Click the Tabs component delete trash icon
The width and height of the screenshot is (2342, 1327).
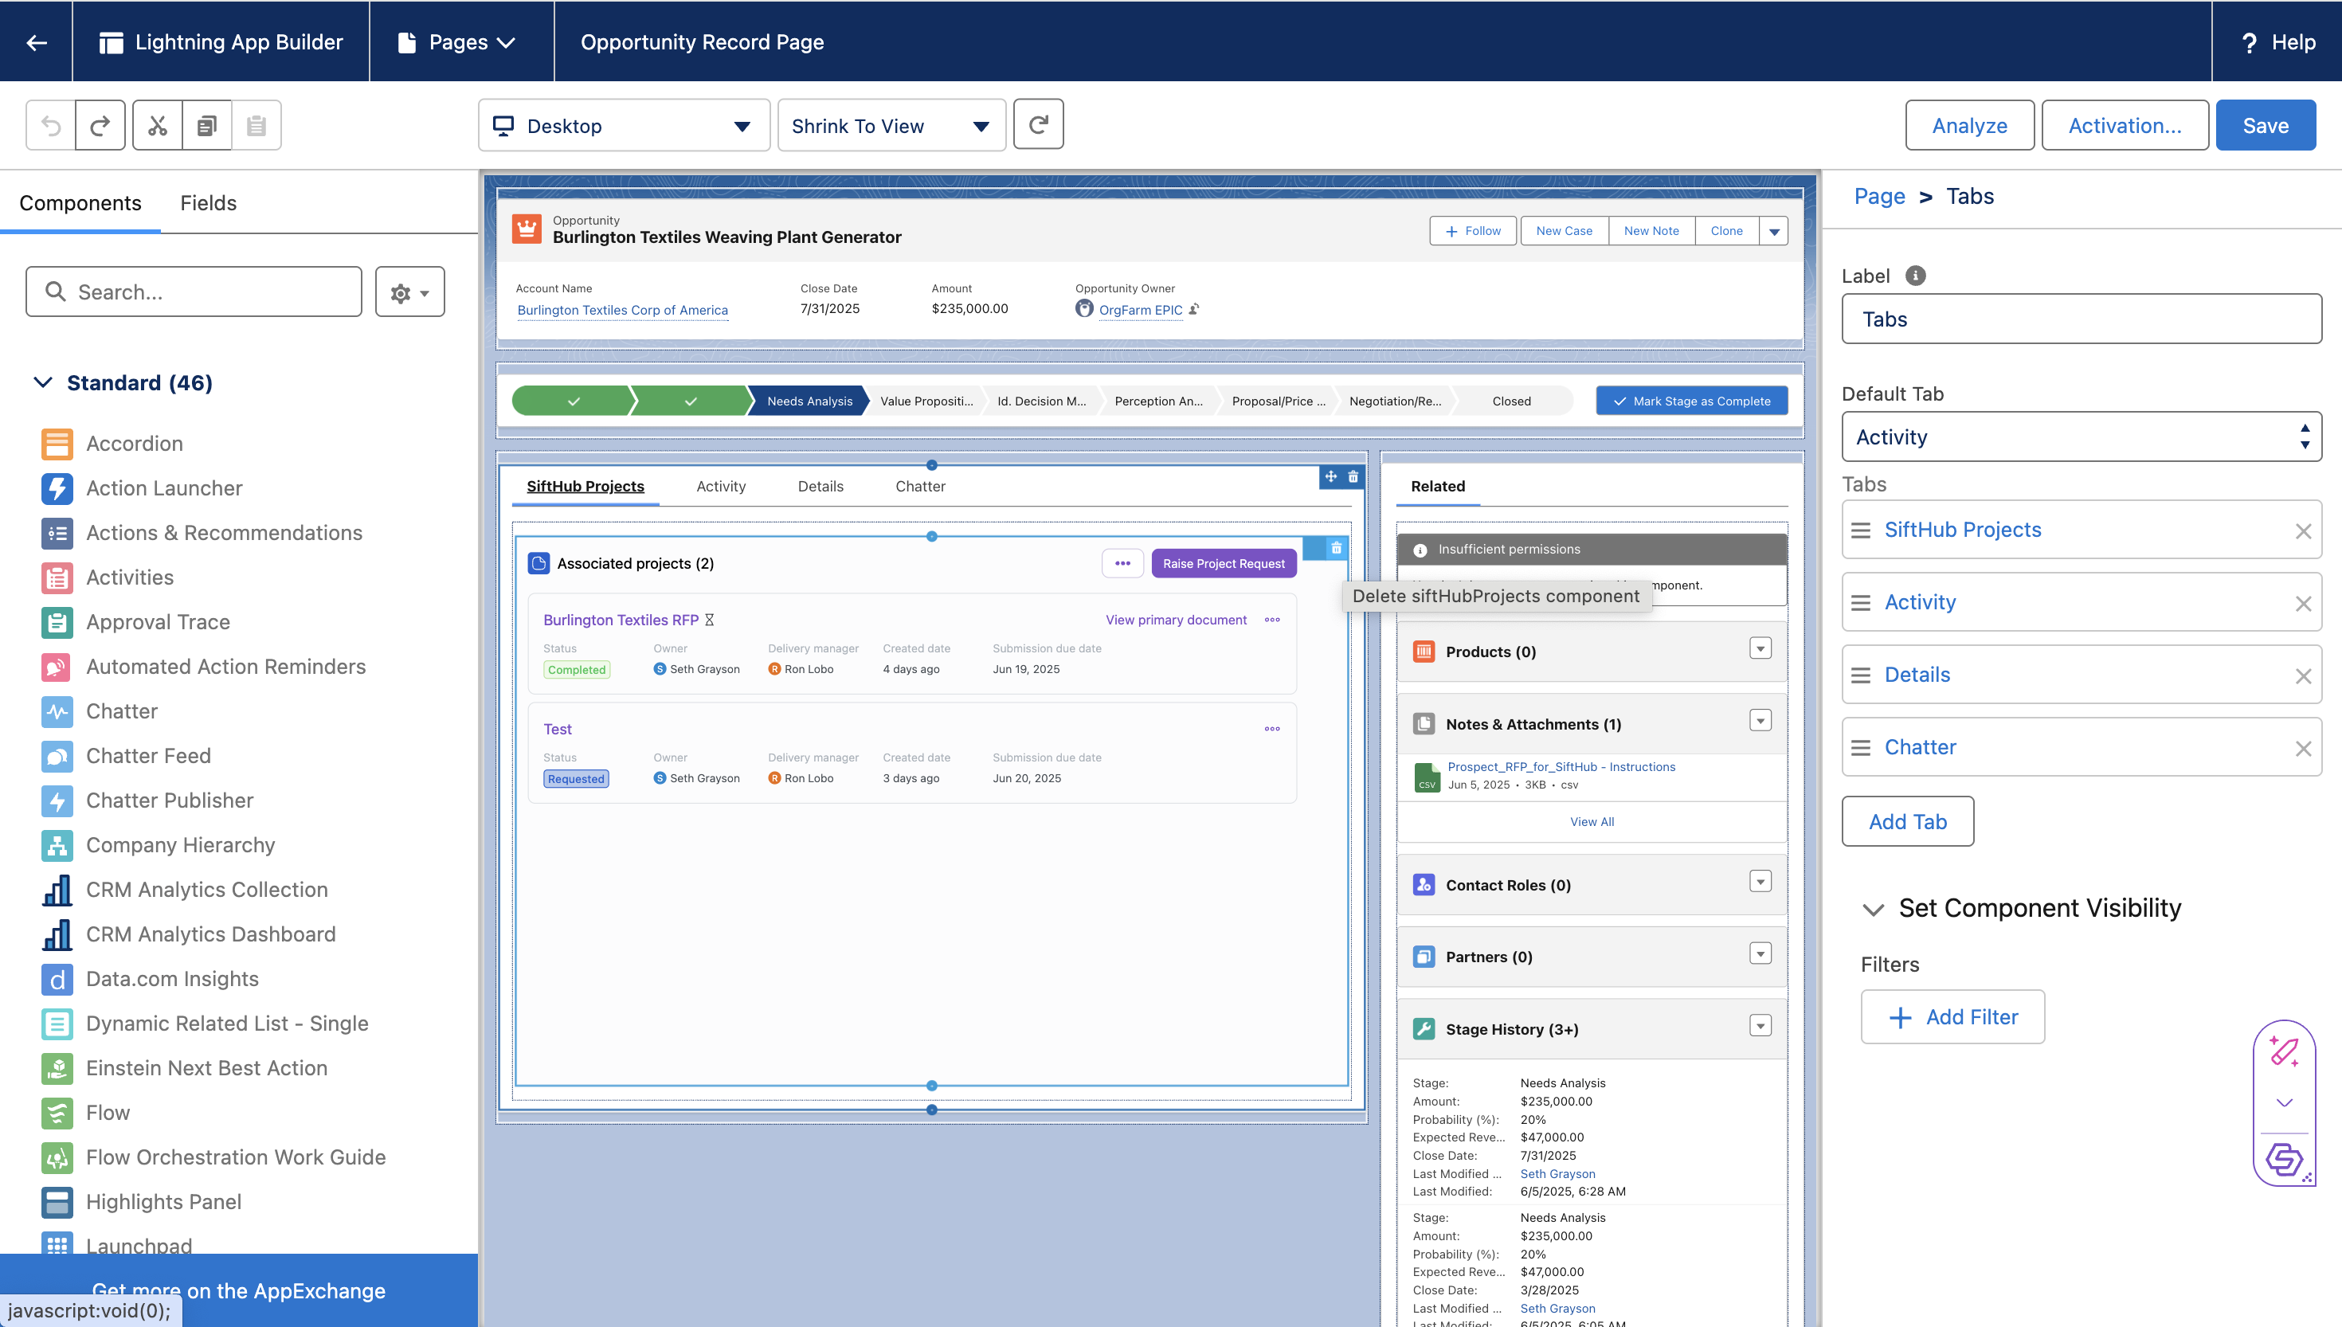click(1353, 476)
